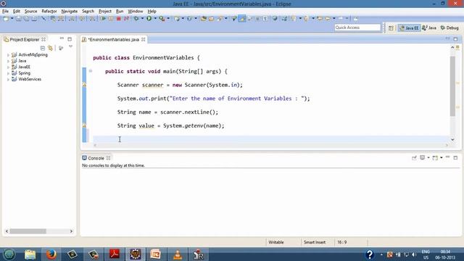
Task: Toggle Mark Occurrences highlighter icon
Action: coord(242,19)
